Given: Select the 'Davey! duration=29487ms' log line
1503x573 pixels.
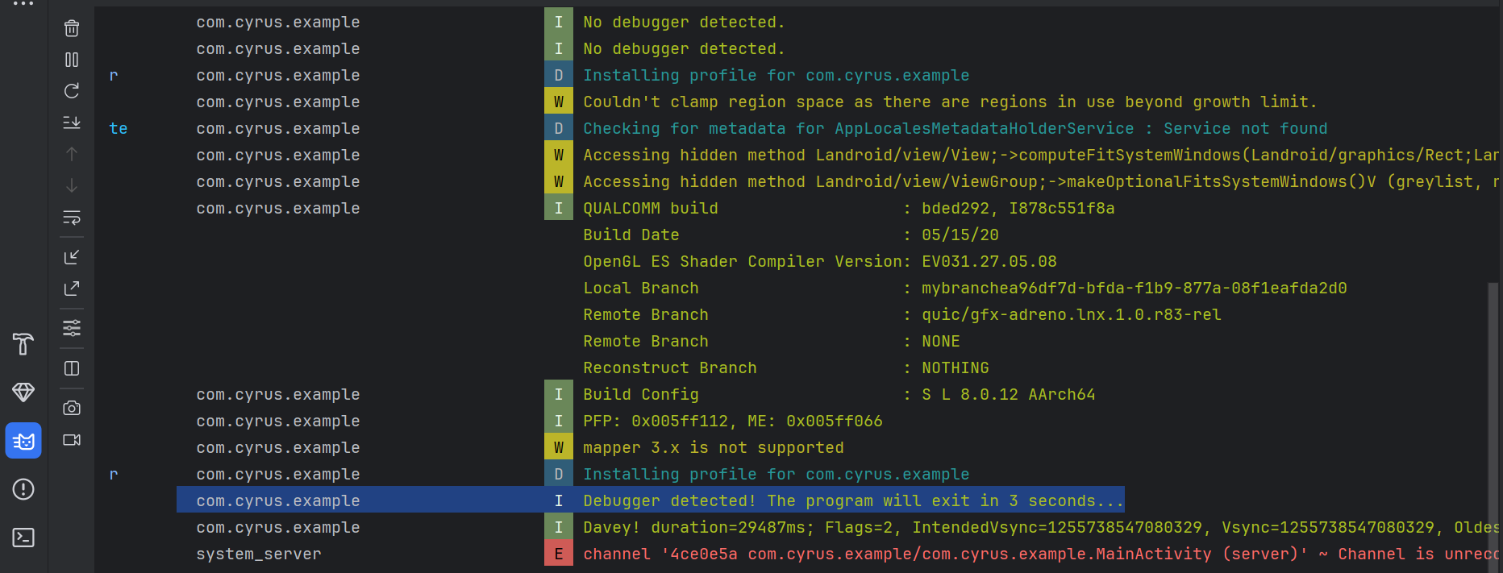Looking at the screenshot, I should click(1040, 527).
